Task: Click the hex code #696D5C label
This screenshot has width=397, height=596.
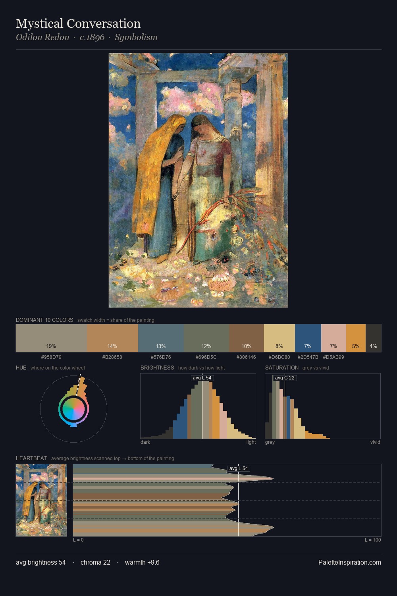Action: (x=206, y=357)
